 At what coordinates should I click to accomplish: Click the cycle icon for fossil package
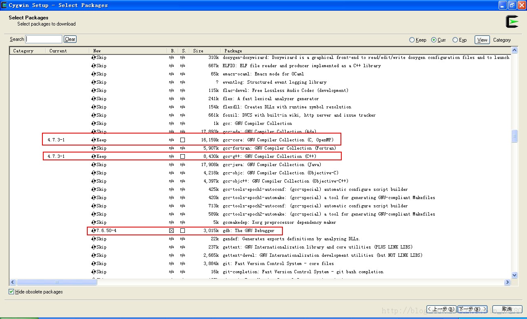coord(94,115)
